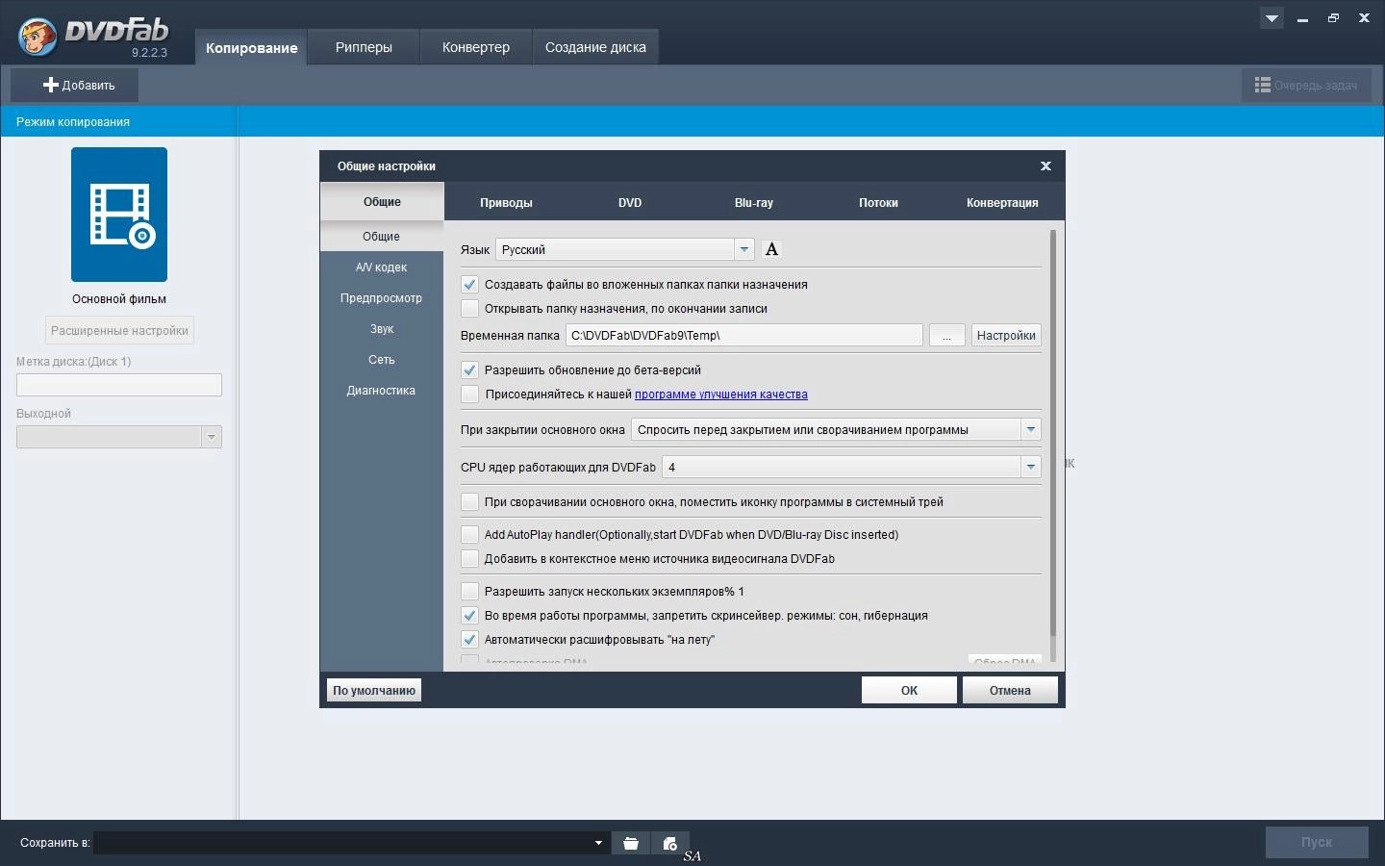Open the 'программе улучшения качества' link
1385x866 pixels.
(721, 395)
